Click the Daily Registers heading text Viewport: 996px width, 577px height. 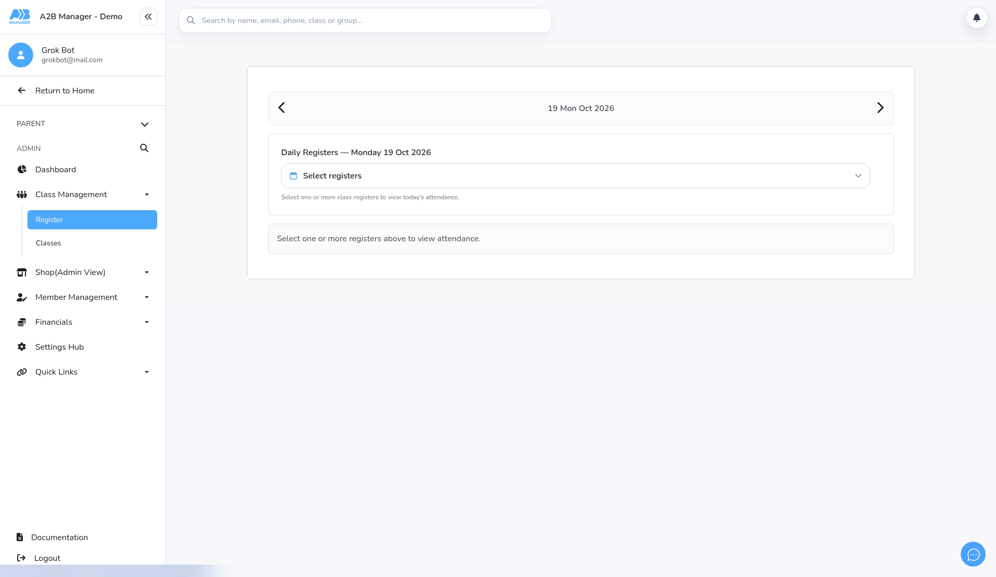pos(356,153)
